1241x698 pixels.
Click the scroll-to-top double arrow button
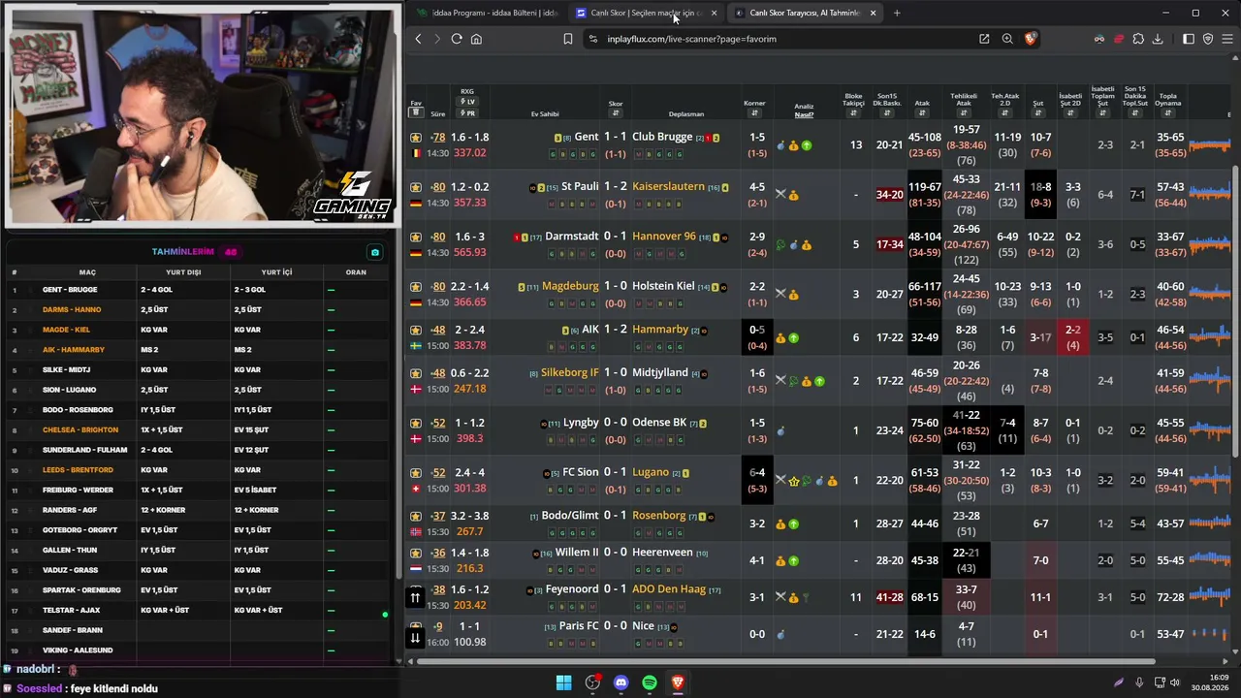(x=415, y=597)
